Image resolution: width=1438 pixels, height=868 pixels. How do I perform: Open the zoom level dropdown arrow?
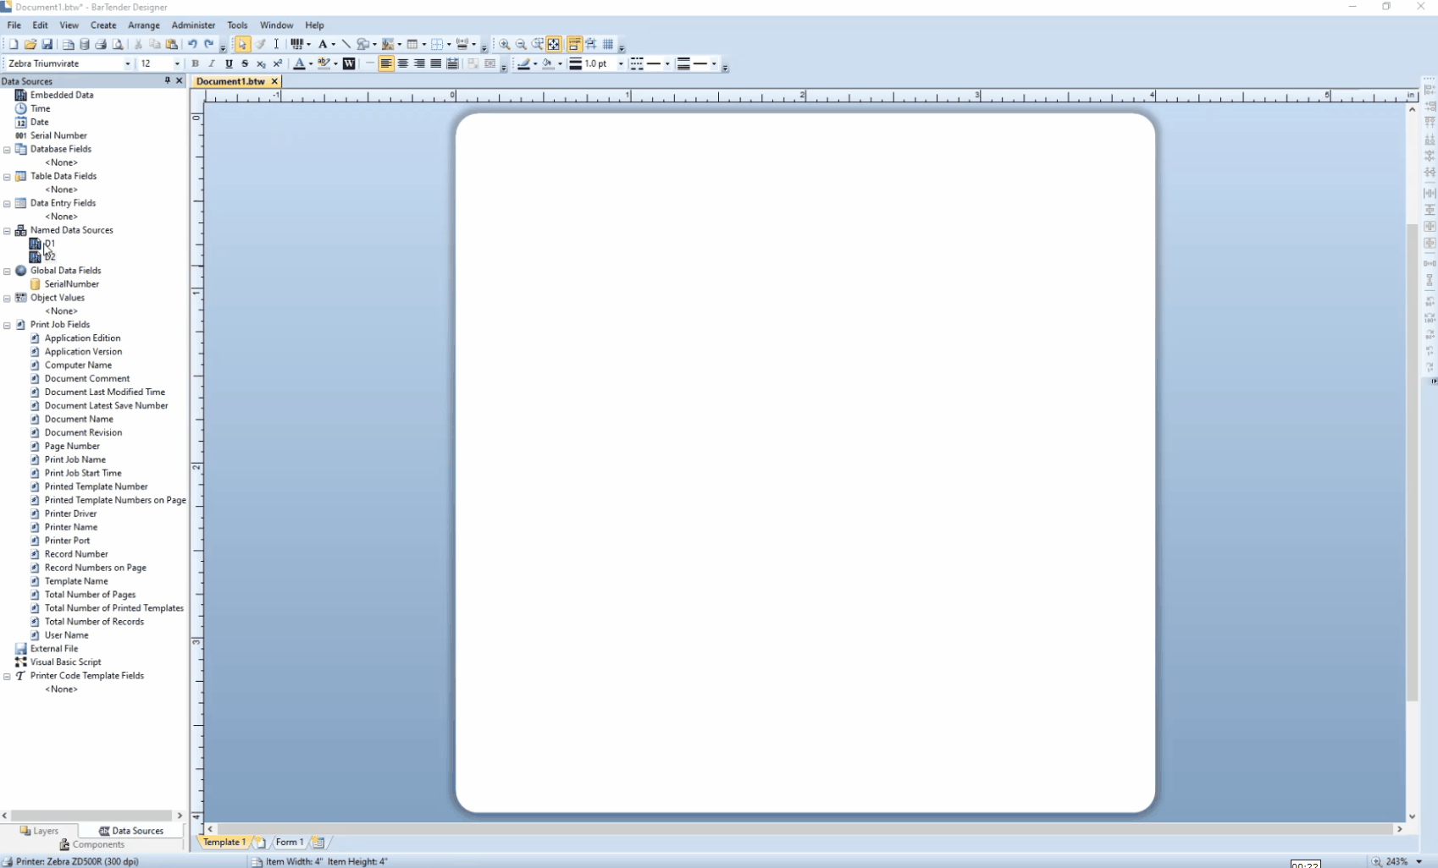tap(1419, 861)
